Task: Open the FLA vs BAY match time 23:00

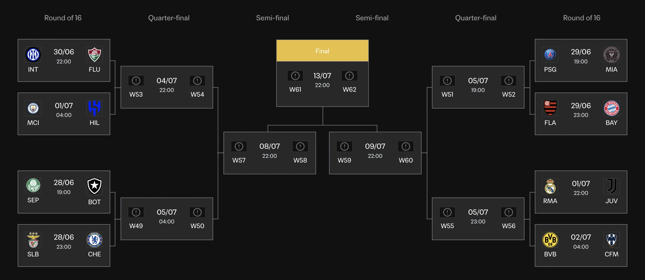Action: 581,115
